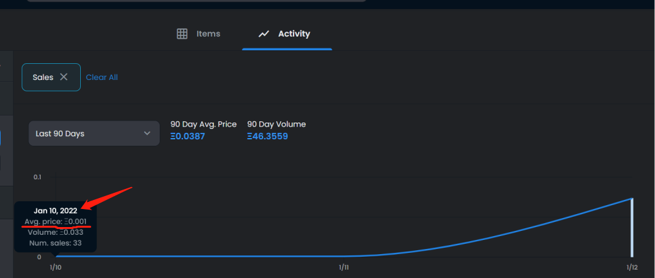Open the Last 90 Days dropdown
The height and width of the screenshot is (278, 655).
(94, 134)
